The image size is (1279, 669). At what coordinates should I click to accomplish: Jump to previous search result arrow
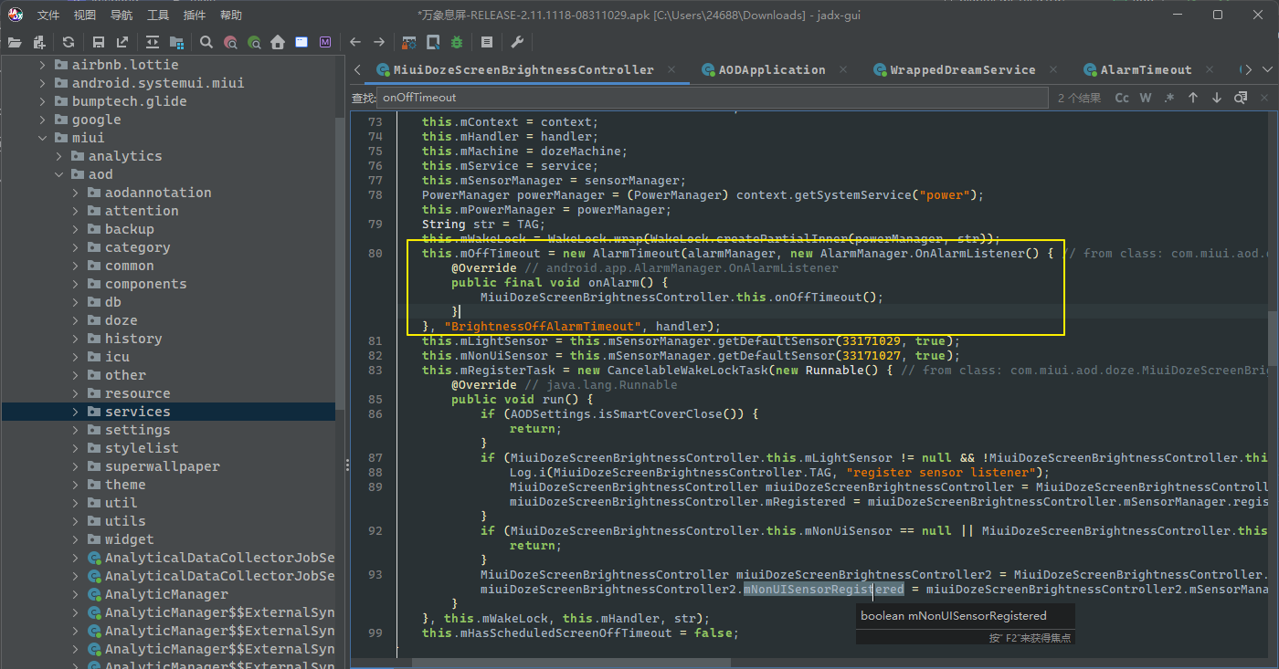pos(1193,98)
